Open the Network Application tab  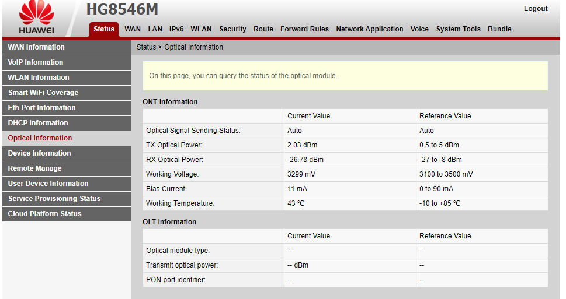pos(369,29)
